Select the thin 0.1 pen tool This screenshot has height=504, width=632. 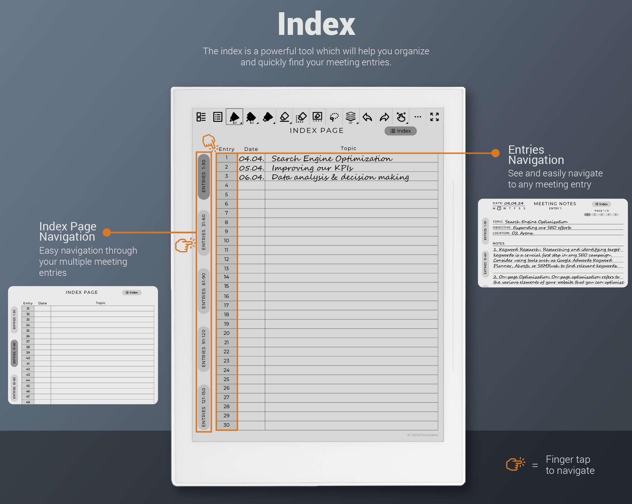point(252,117)
